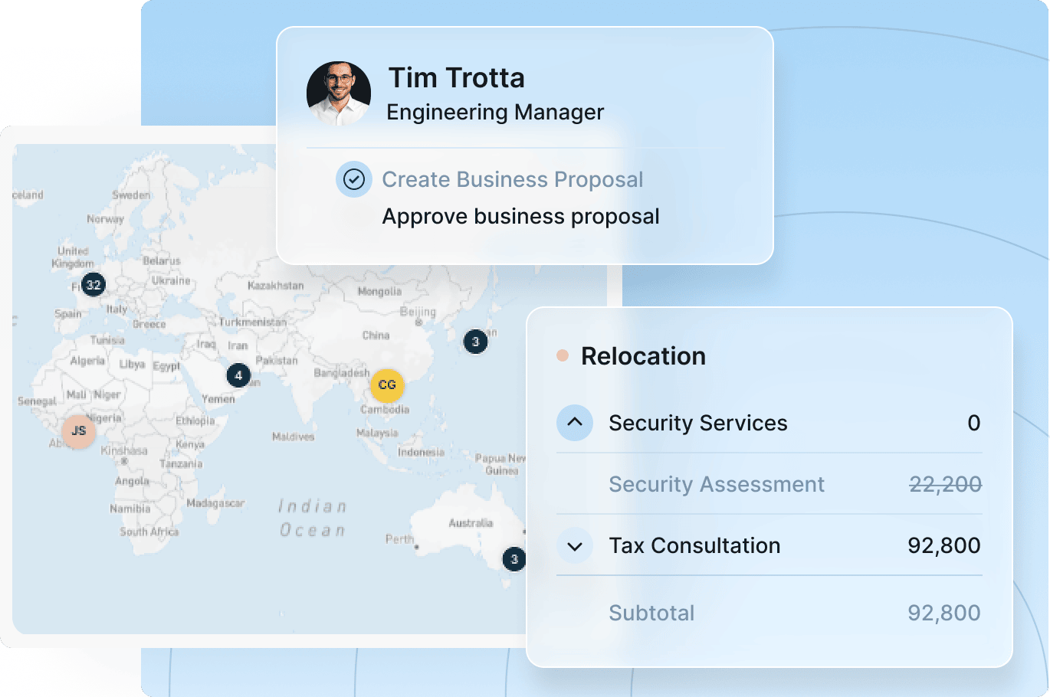1050x697 pixels.
Task: Click the Security Services label
Action: coord(697,423)
